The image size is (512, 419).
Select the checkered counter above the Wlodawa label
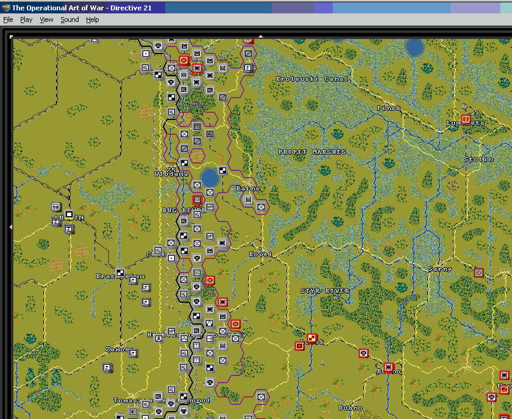coord(184,163)
